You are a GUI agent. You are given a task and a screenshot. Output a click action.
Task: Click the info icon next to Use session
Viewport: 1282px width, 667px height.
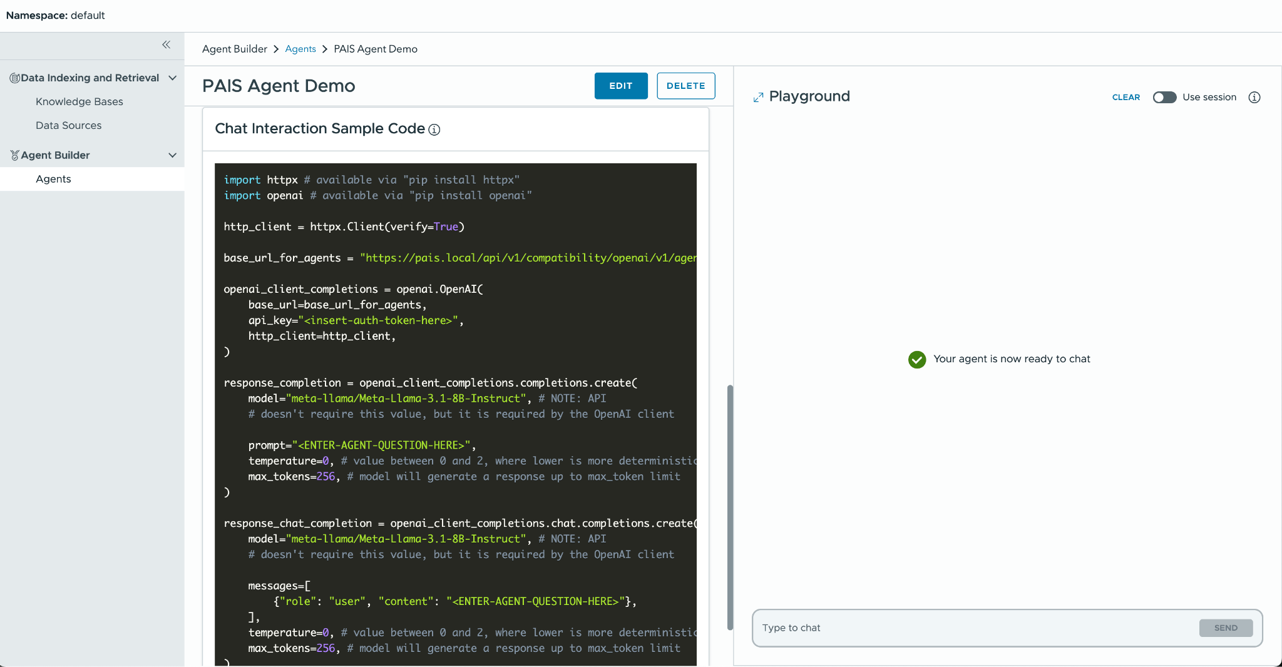(x=1254, y=98)
